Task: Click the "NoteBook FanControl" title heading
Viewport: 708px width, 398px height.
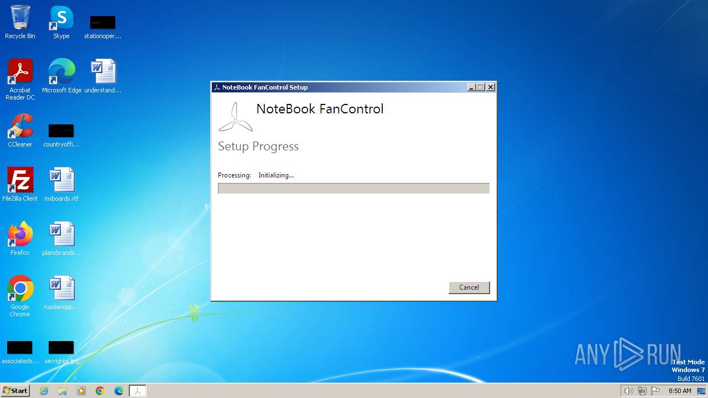Action: [320, 109]
